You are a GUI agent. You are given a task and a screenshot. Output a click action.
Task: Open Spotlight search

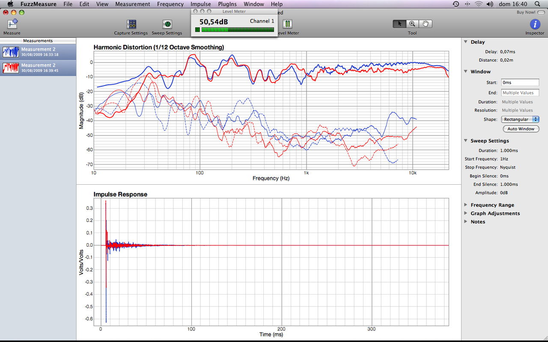537,4
